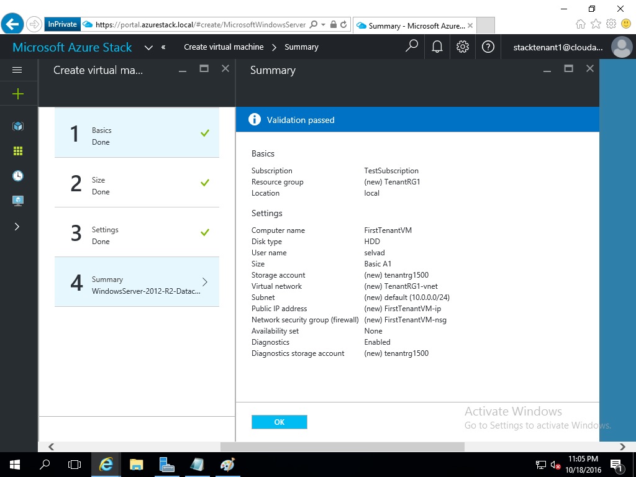Click the Microsoft Azure Stack title

point(72,47)
